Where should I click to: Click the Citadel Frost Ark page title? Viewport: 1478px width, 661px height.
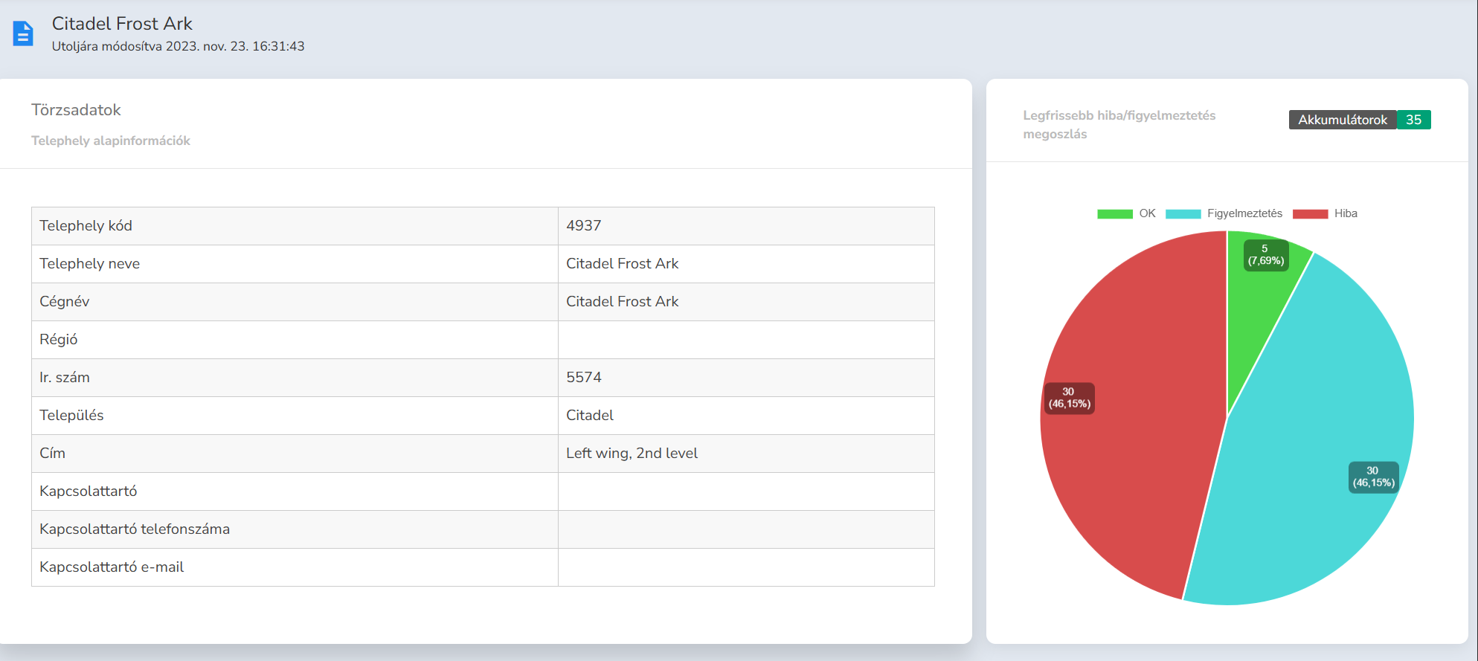coord(122,24)
